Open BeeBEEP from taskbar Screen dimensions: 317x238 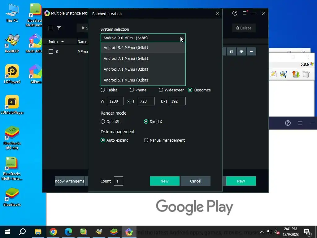pos(99,232)
